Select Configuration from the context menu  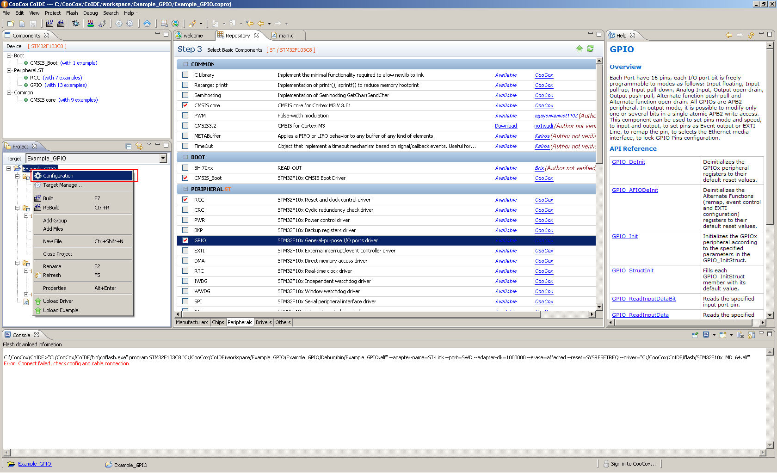(58, 176)
